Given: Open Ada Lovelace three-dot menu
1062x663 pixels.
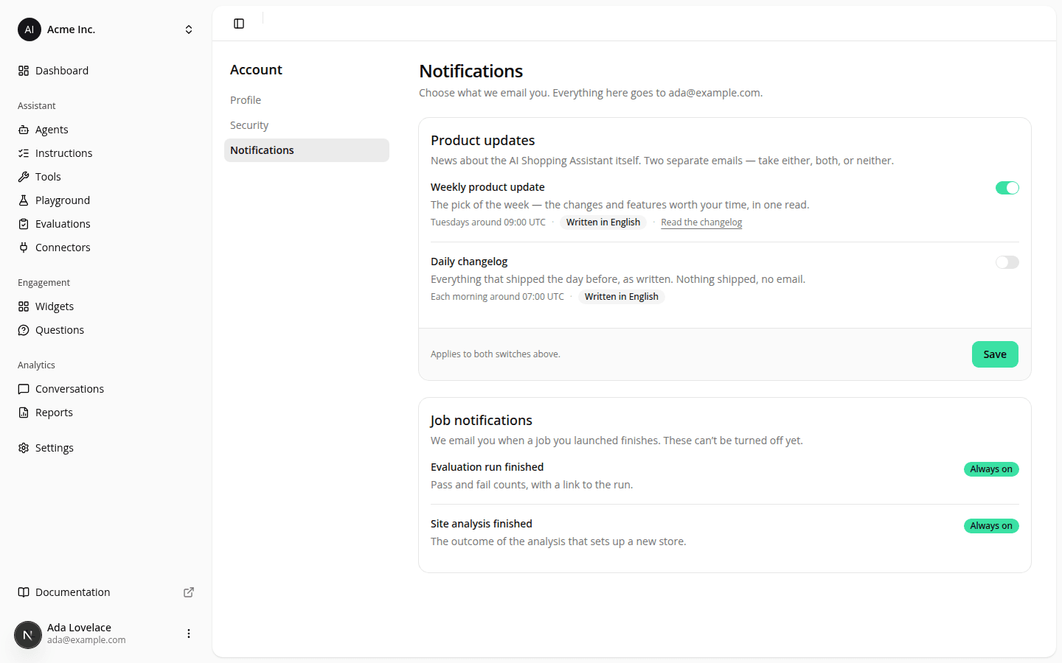Looking at the screenshot, I should (x=189, y=634).
